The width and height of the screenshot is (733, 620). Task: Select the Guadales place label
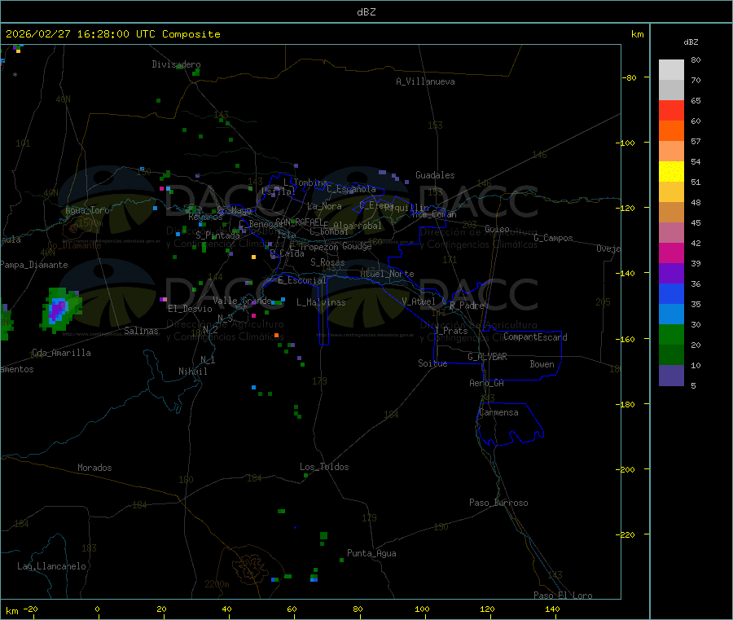click(435, 175)
